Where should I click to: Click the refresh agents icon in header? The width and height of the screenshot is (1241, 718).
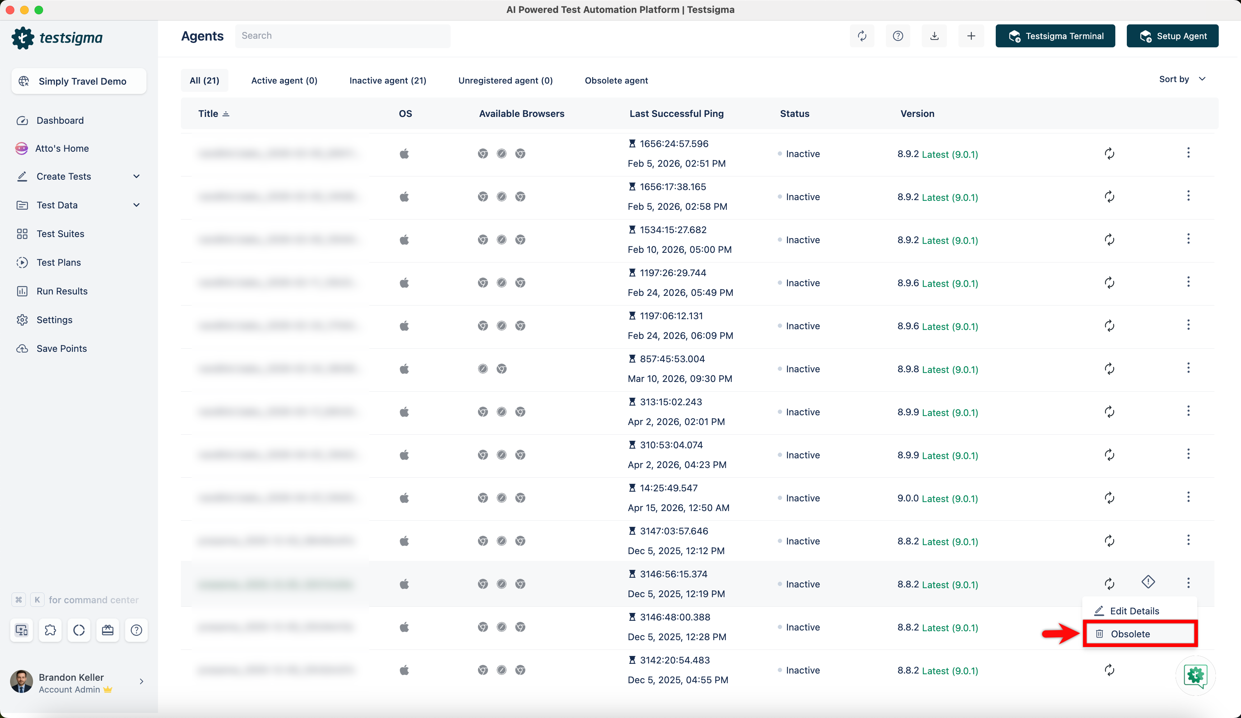click(x=862, y=36)
